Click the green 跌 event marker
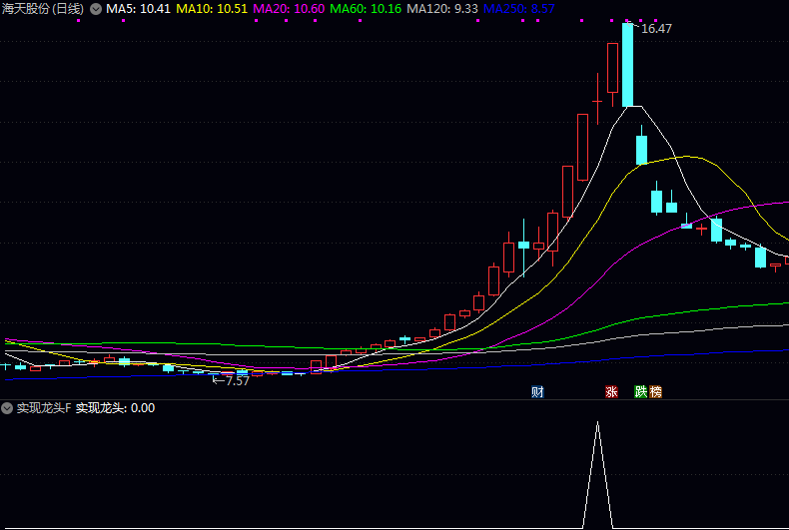The width and height of the screenshot is (789, 530). pyautogui.click(x=640, y=391)
